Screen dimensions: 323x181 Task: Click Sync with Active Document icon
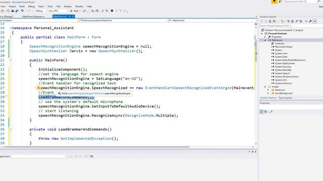pyautogui.click(x=288, y=21)
